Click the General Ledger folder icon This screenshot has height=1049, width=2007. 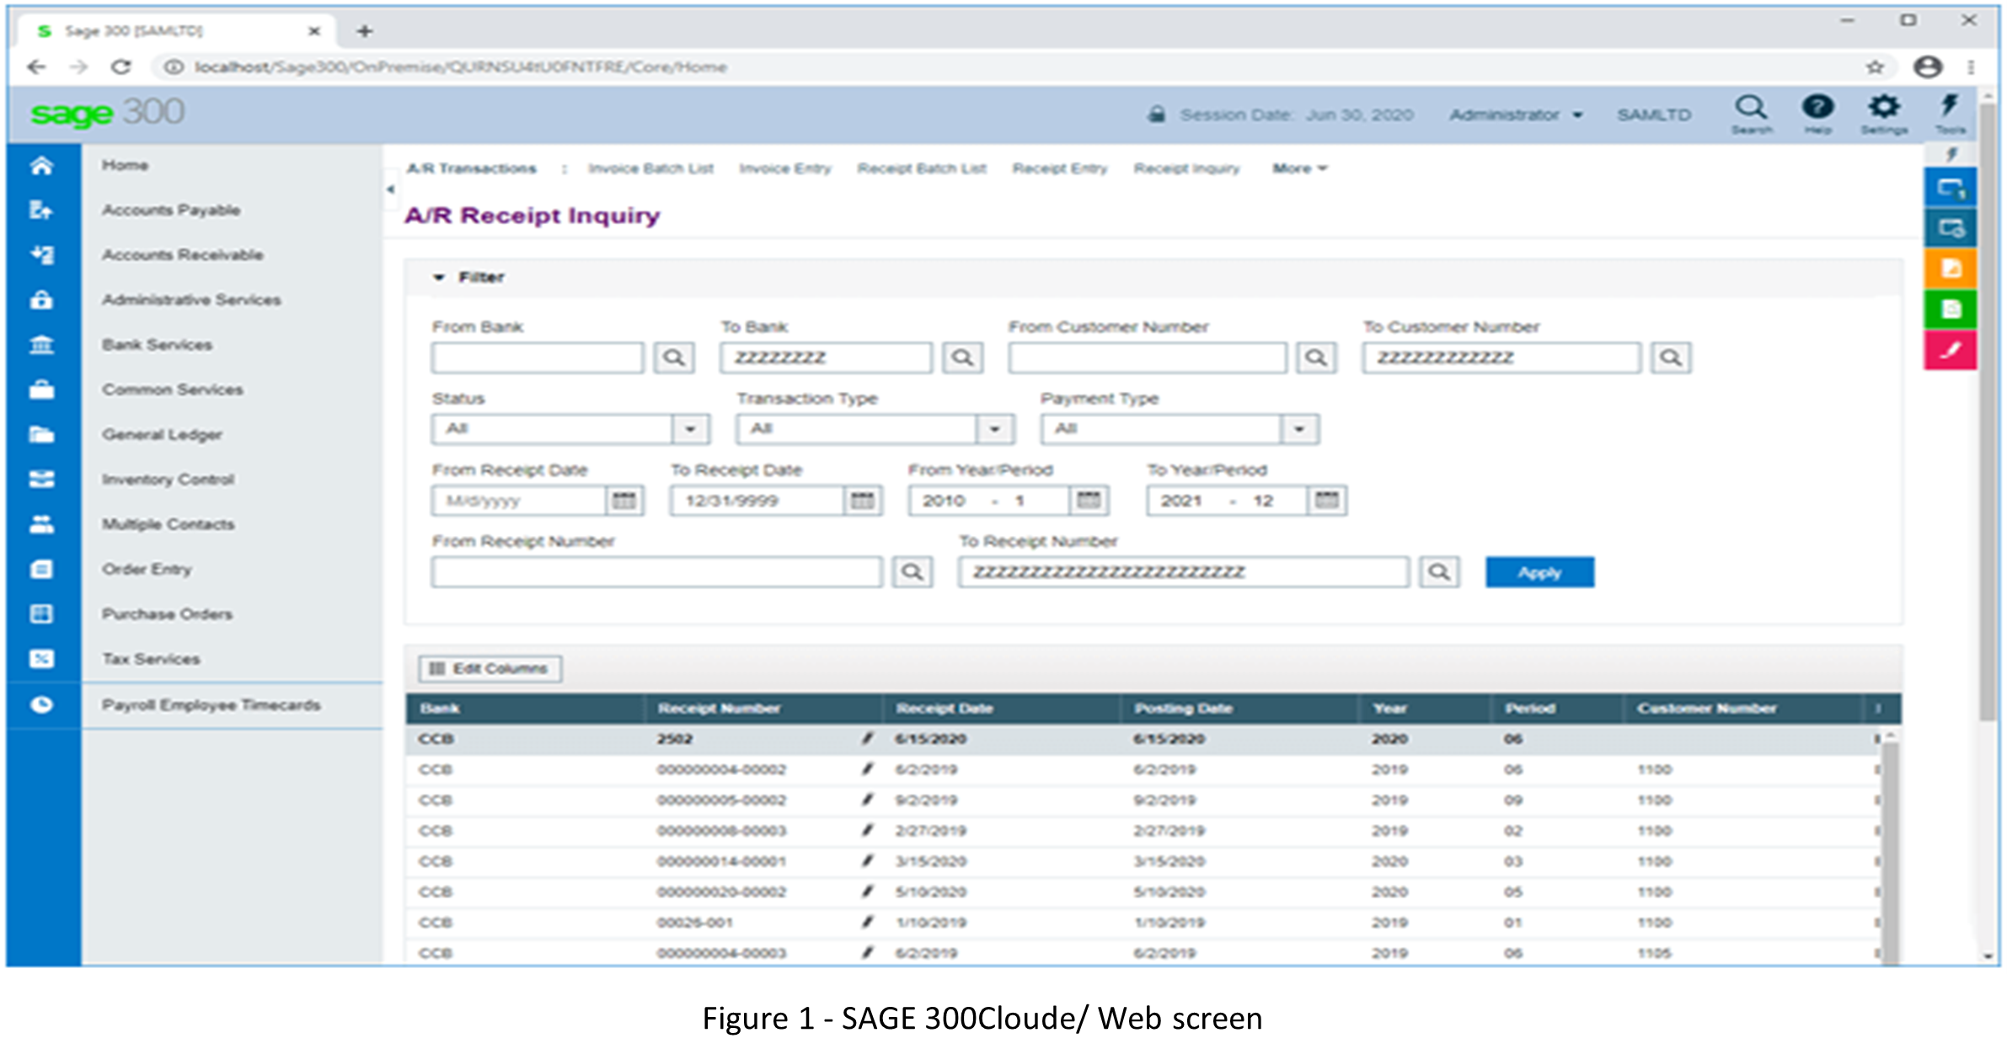[x=41, y=434]
